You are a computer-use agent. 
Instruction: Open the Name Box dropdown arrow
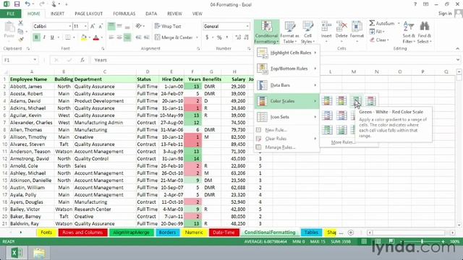tap(35, 60)
